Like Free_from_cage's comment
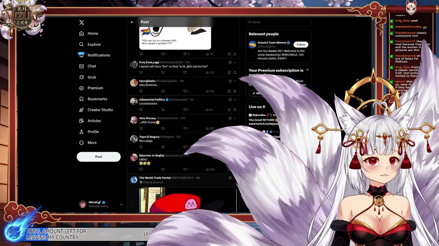Screen dimensions: 439x246 [185, 72]
